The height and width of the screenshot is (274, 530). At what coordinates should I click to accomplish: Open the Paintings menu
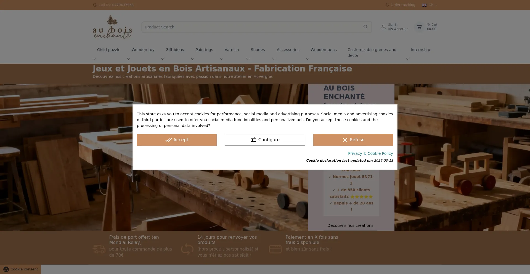click(204, 50)
